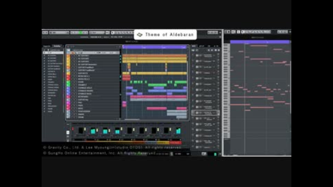Select the last mixer channel meter with cyan level

click(178, 131)
